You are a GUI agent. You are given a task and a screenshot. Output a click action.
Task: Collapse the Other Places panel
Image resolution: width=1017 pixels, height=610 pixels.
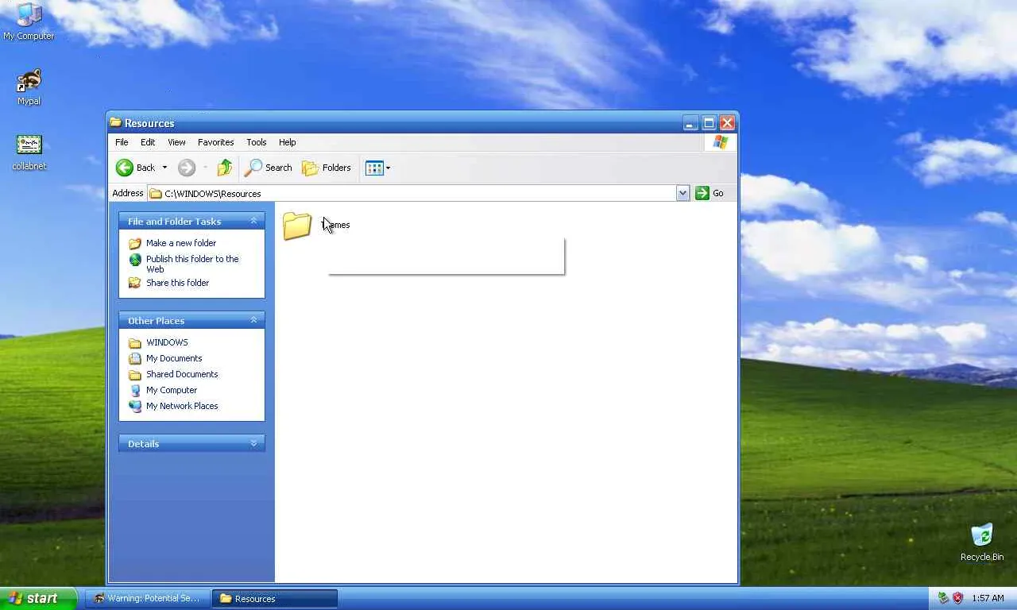tap(253, 320)
